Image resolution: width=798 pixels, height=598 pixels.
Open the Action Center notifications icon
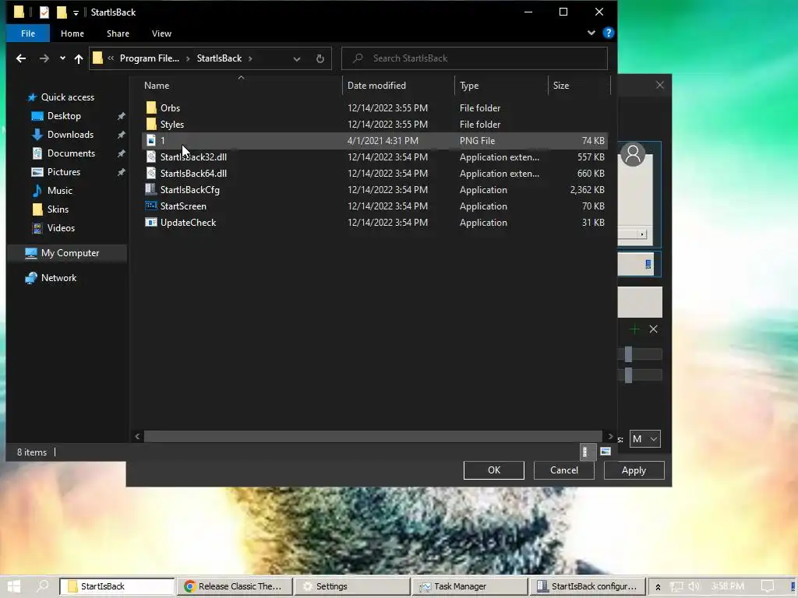(x=767, y=586)
